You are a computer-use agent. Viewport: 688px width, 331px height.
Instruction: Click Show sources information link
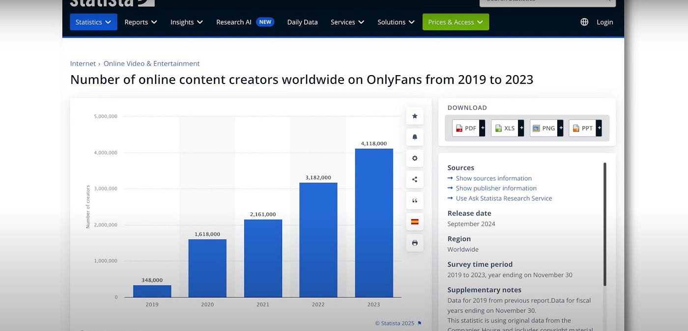pos(494,178)
